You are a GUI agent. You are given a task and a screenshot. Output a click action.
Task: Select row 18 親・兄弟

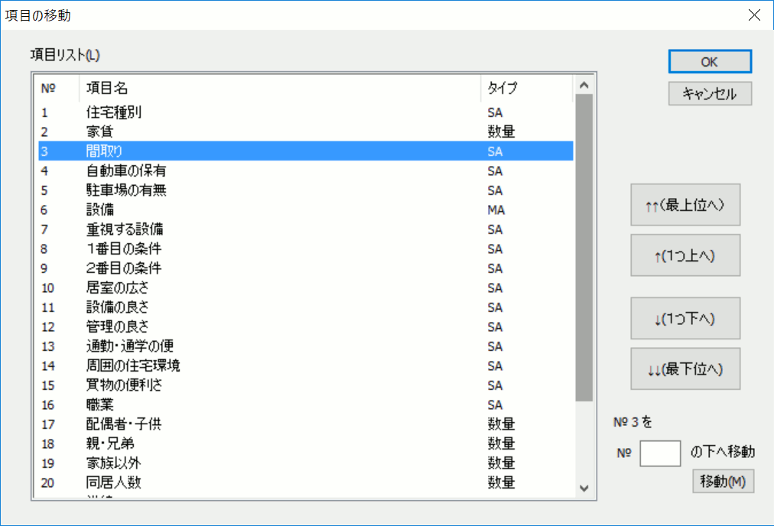tap(306, 443)
